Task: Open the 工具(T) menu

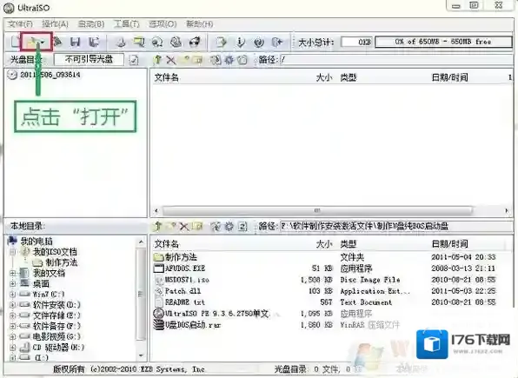Action: [x=127, y=24]
